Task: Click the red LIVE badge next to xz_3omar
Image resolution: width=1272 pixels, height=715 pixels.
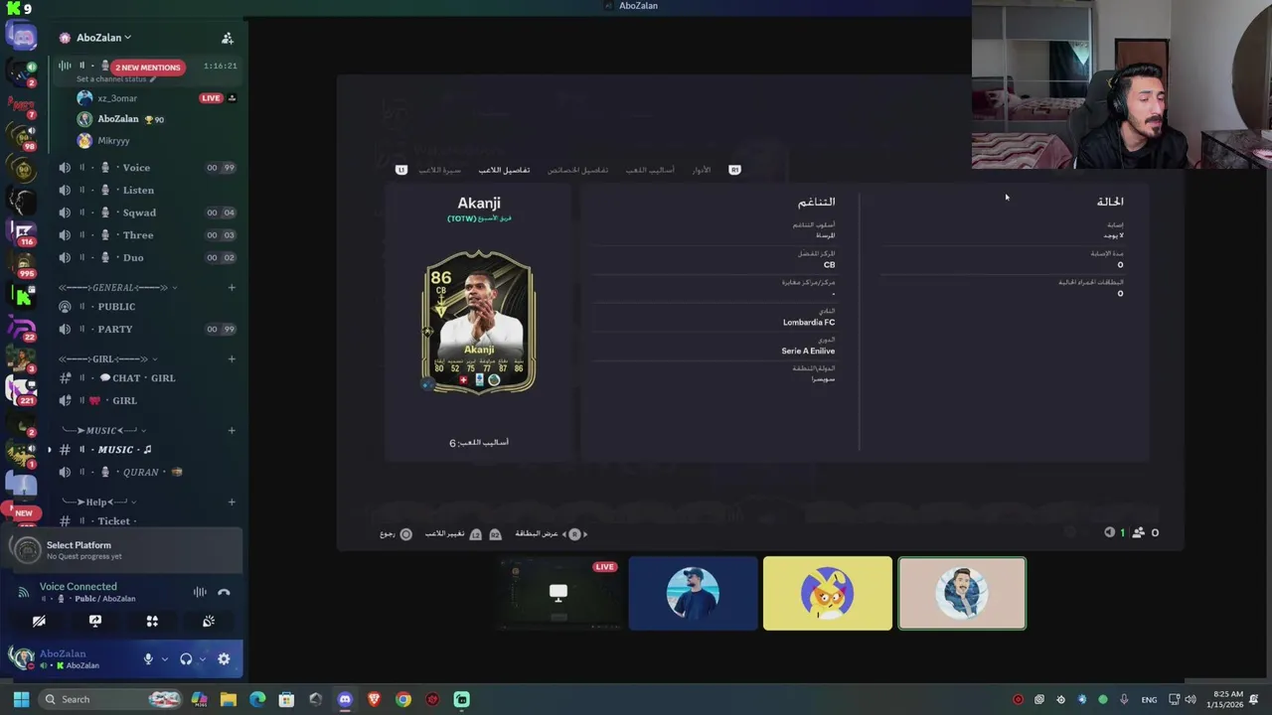Action: [211, 98]
